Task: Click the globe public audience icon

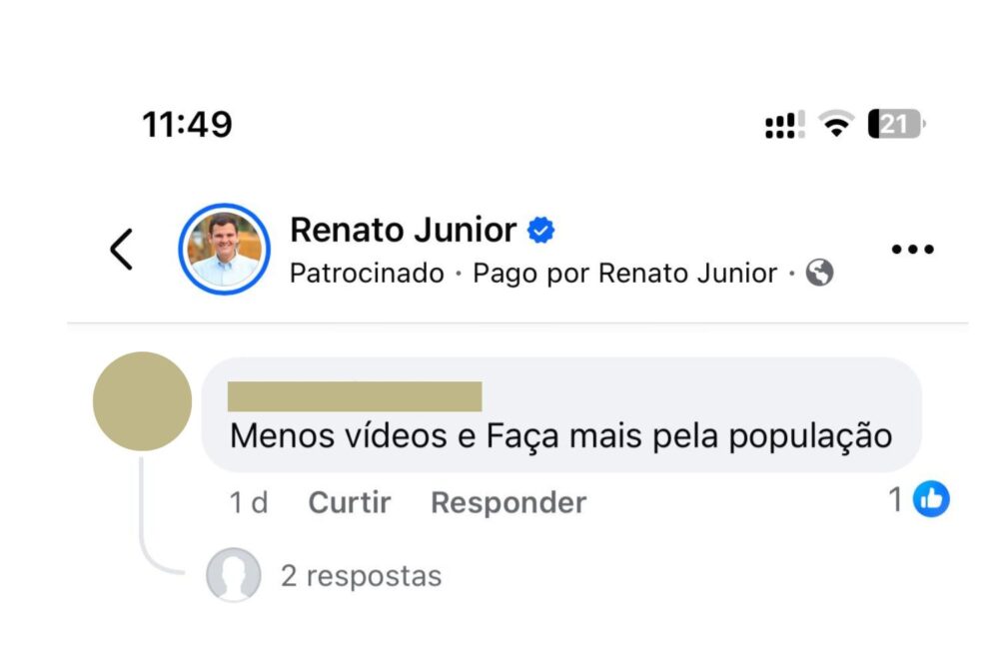Action: [x=819, y=274]
